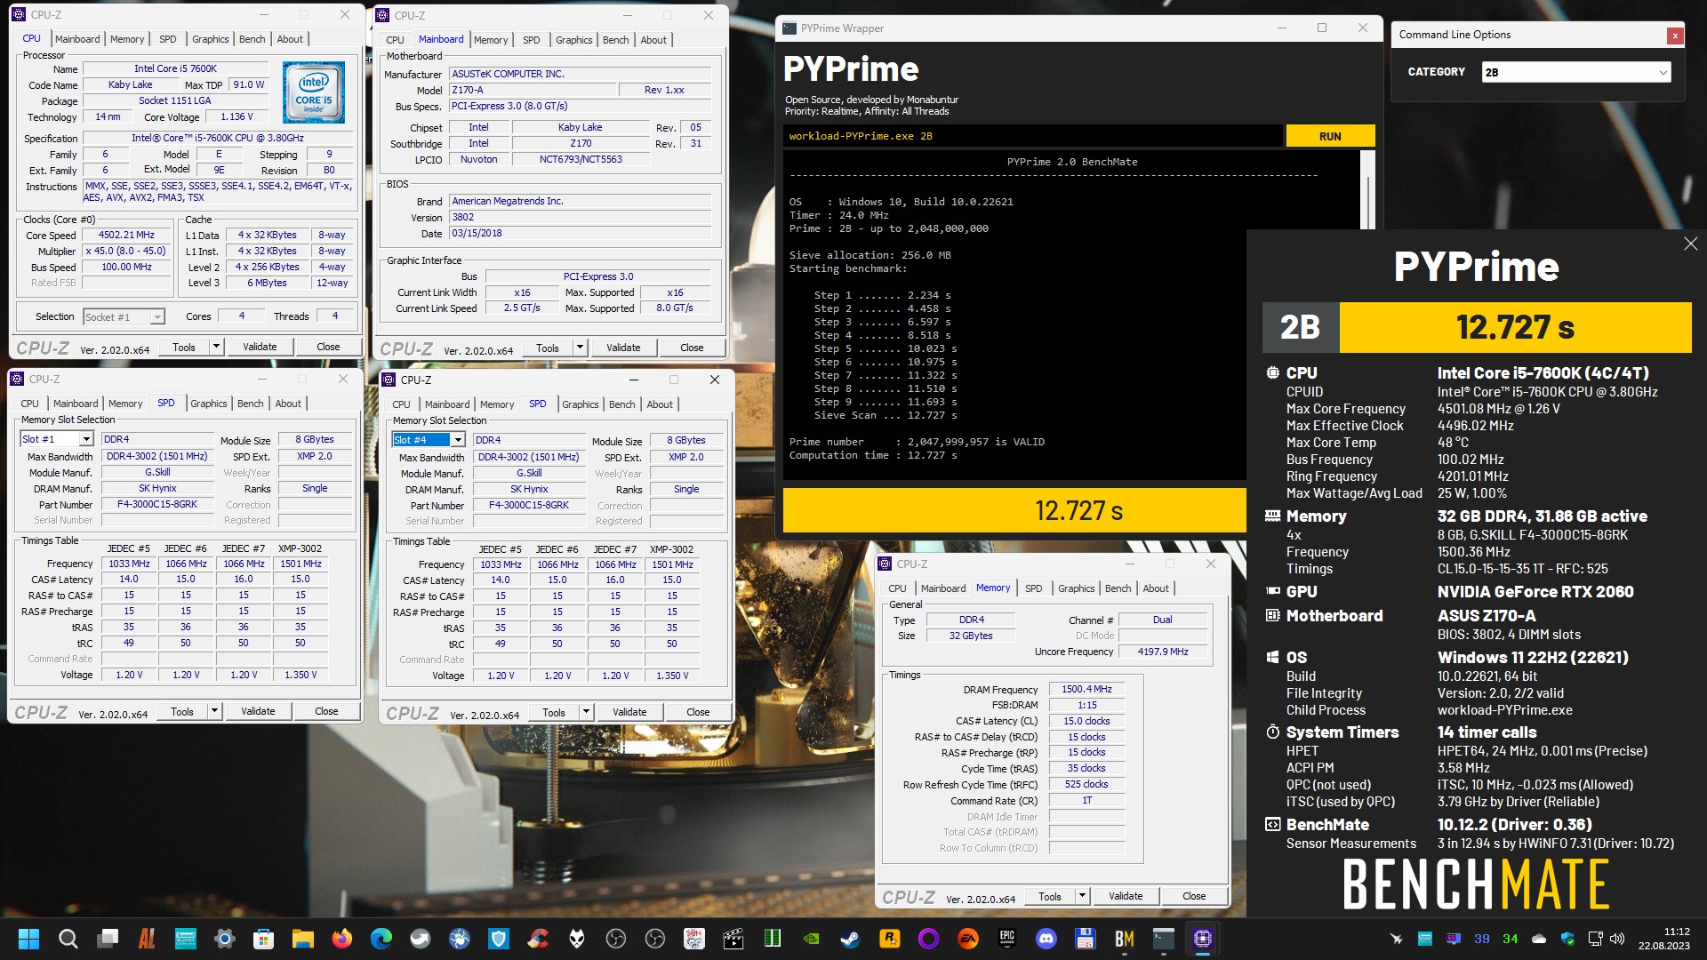Expand Tools arrow in Slot #4 SPD window
The width and height of the screenshot is (1707, 960).
pos(586,712)
